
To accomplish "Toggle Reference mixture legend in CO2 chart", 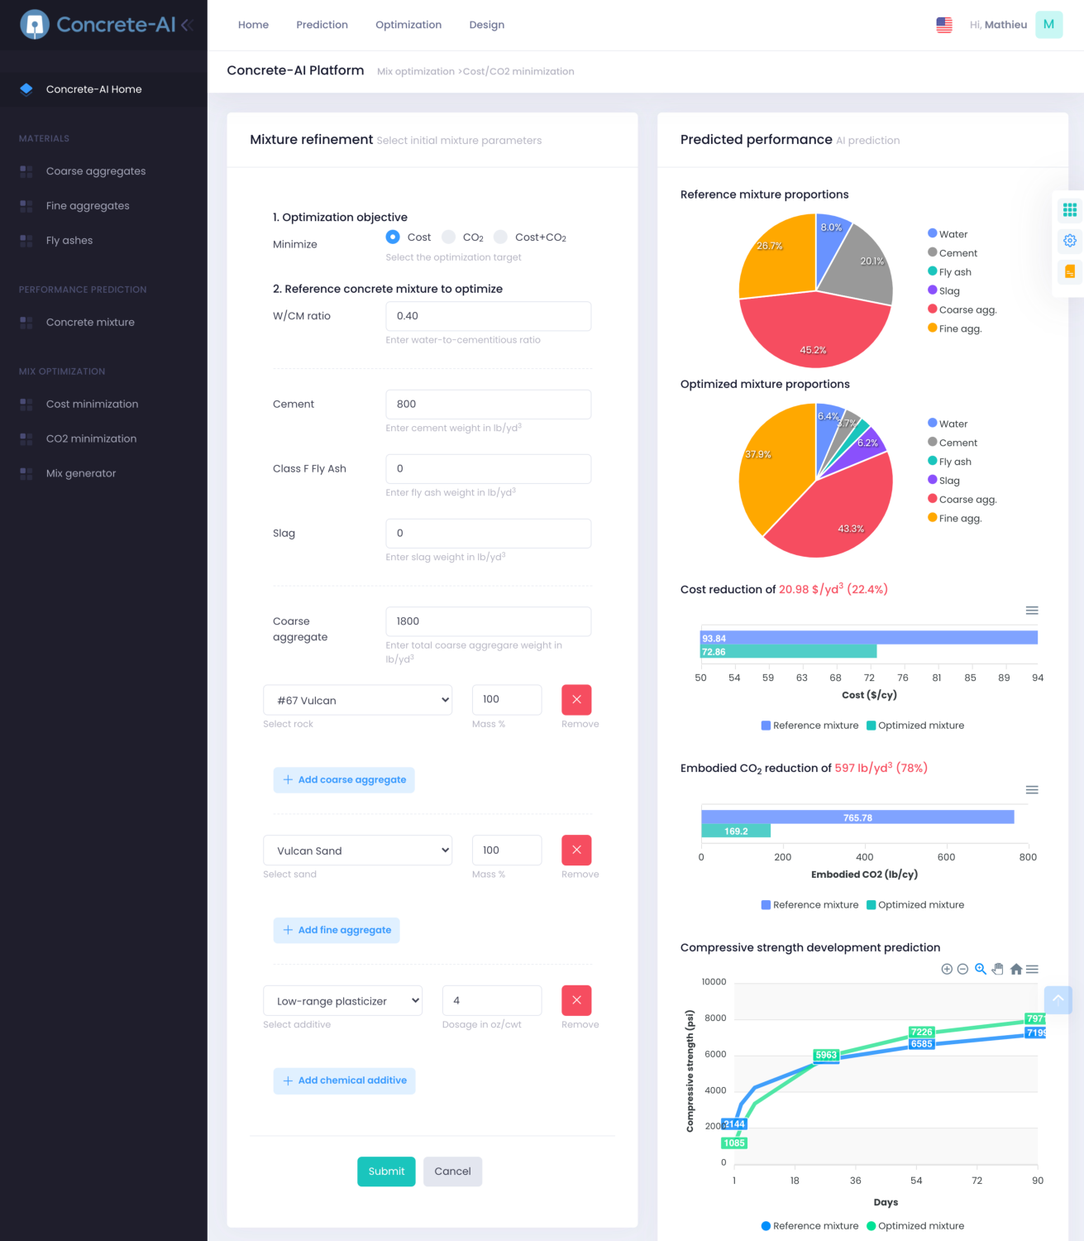I will (809, 905).
